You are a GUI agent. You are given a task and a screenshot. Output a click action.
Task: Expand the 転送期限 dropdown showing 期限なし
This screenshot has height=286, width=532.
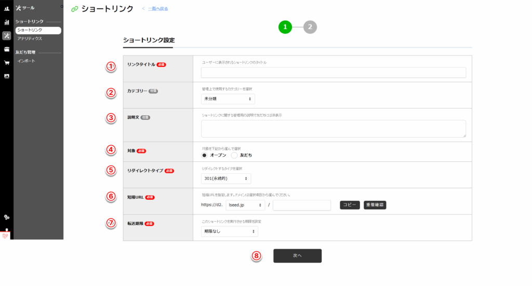(229, 231)
